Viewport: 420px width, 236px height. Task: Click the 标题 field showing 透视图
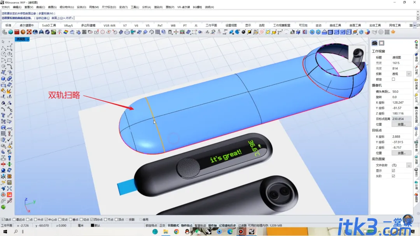401,57
